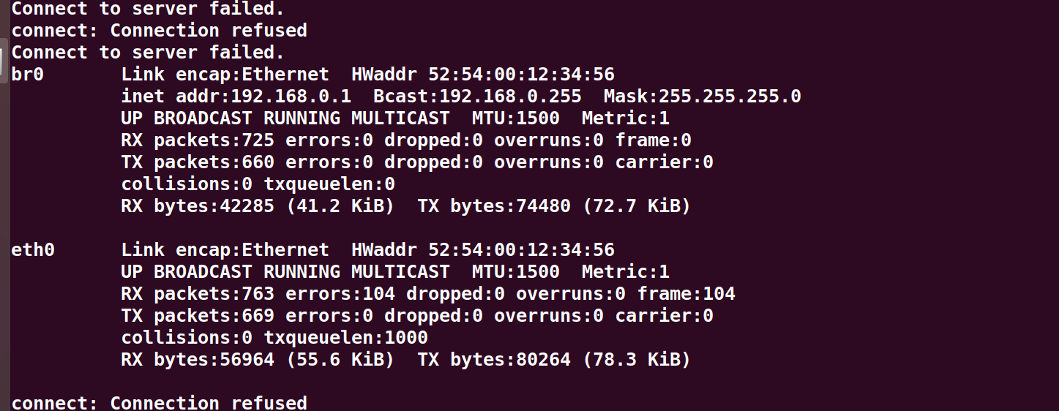Click the frame:104 value
Screen dimensions: 1059x411
pos(686,294)
